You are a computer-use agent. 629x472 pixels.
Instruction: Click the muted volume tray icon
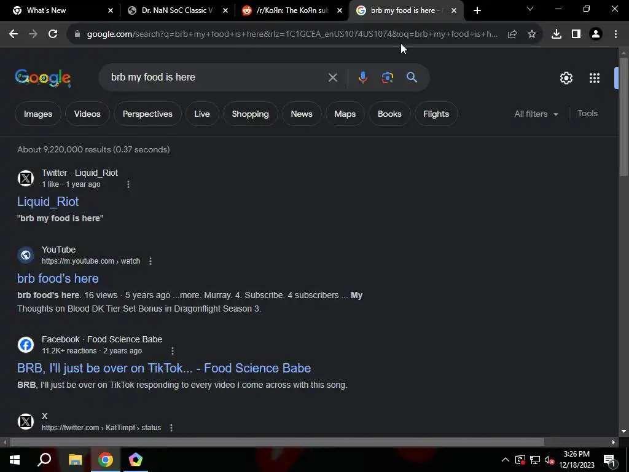pyautogui.click(x=550, y=460)
